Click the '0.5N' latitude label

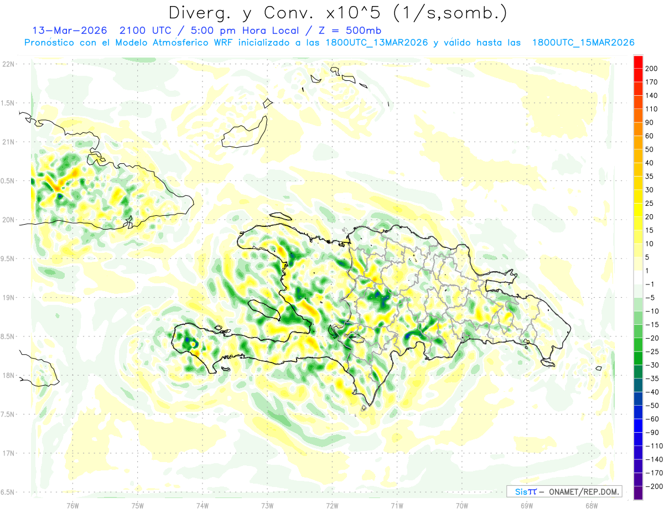pos(8,181)
